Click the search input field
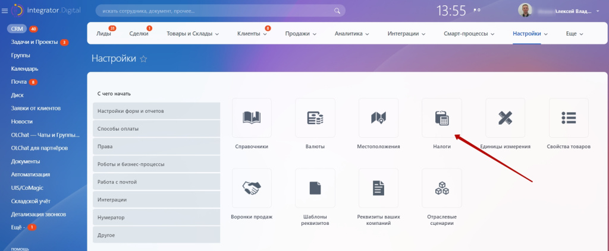 click(214, 11)
